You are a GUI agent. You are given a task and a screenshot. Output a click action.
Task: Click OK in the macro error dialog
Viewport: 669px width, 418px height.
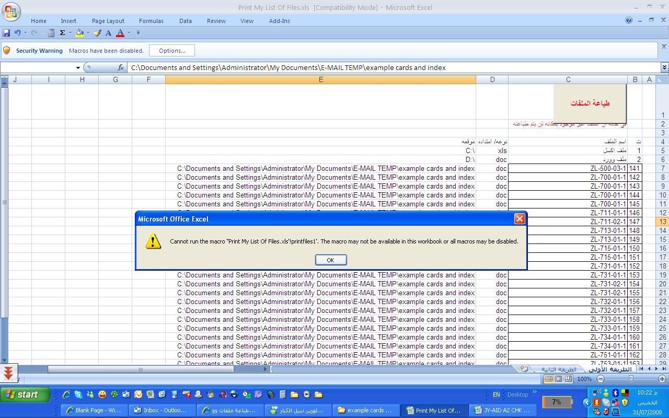tap(330, 260)
